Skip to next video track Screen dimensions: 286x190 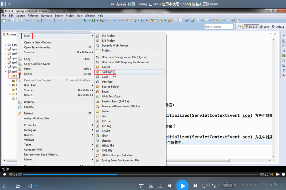coord(195,186)
